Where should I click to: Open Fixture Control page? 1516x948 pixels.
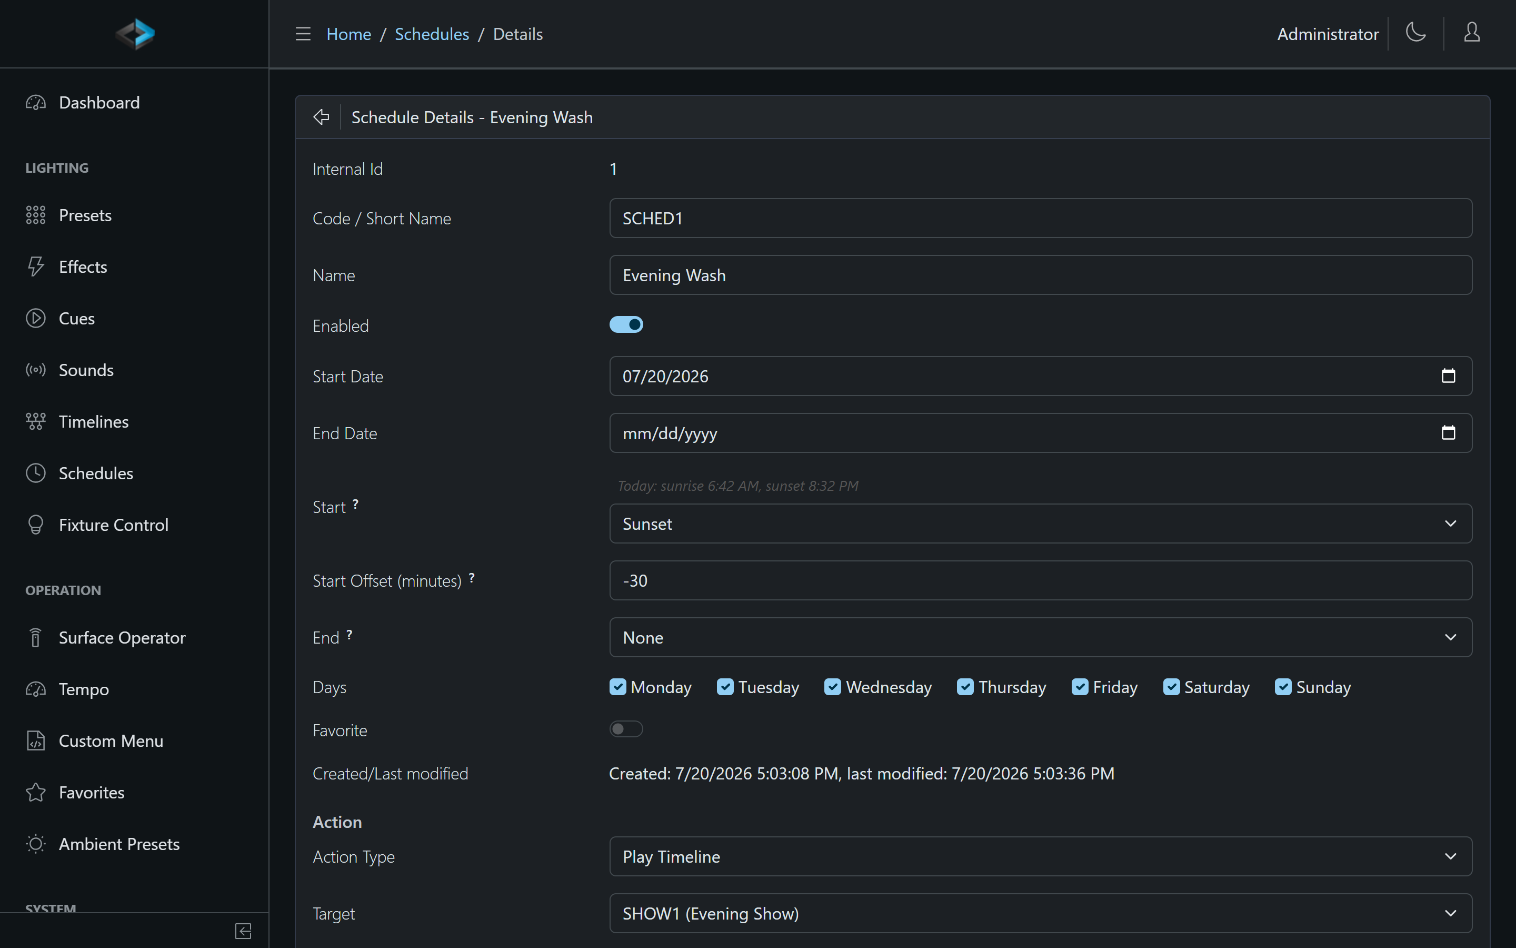pyautogui.click(x=134, y=525)
